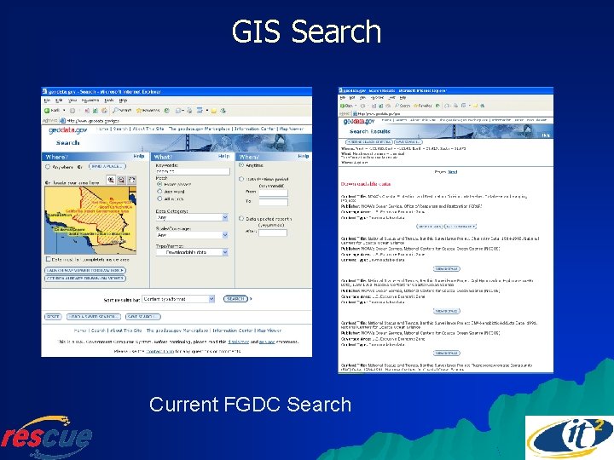Click full-extent map tool above the map
This screenshot has height=460, width=614.
tap(131, 180)
